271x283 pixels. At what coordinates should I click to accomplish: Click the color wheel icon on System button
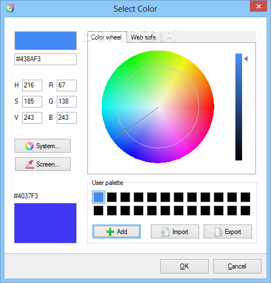pyautogui.click(x=29, y=146)
